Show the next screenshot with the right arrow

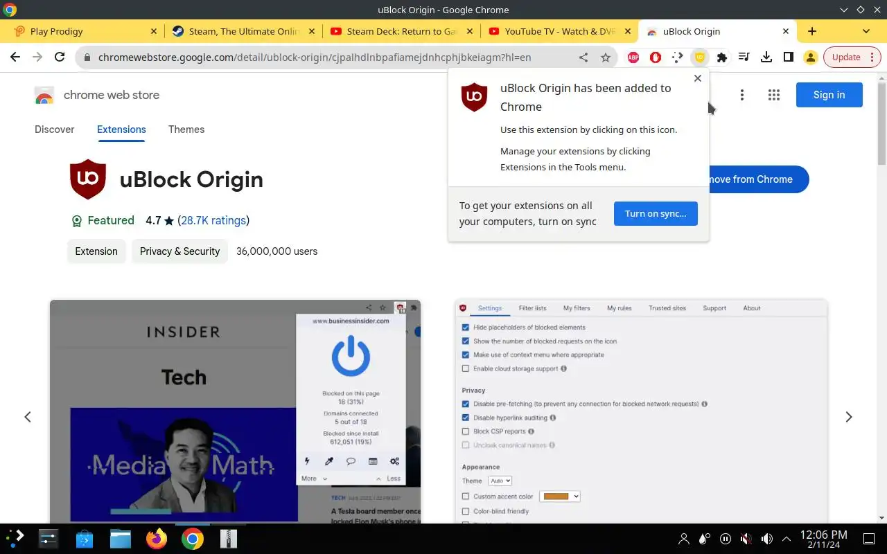tap(849, 417)
